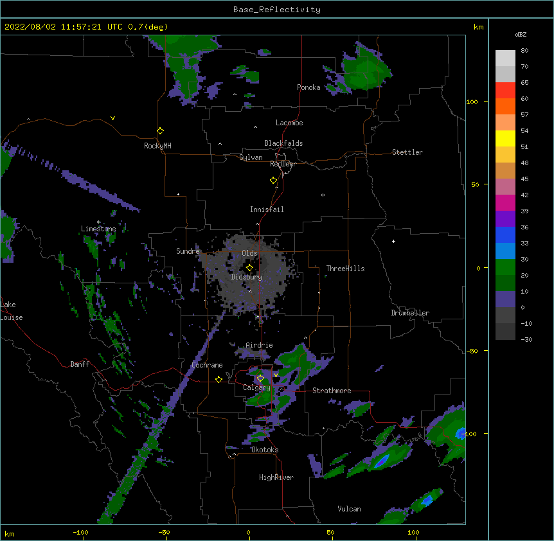Click the dBZ legend heading
Viewport: 554px width, 541px height.
click(x=521, y=34)
